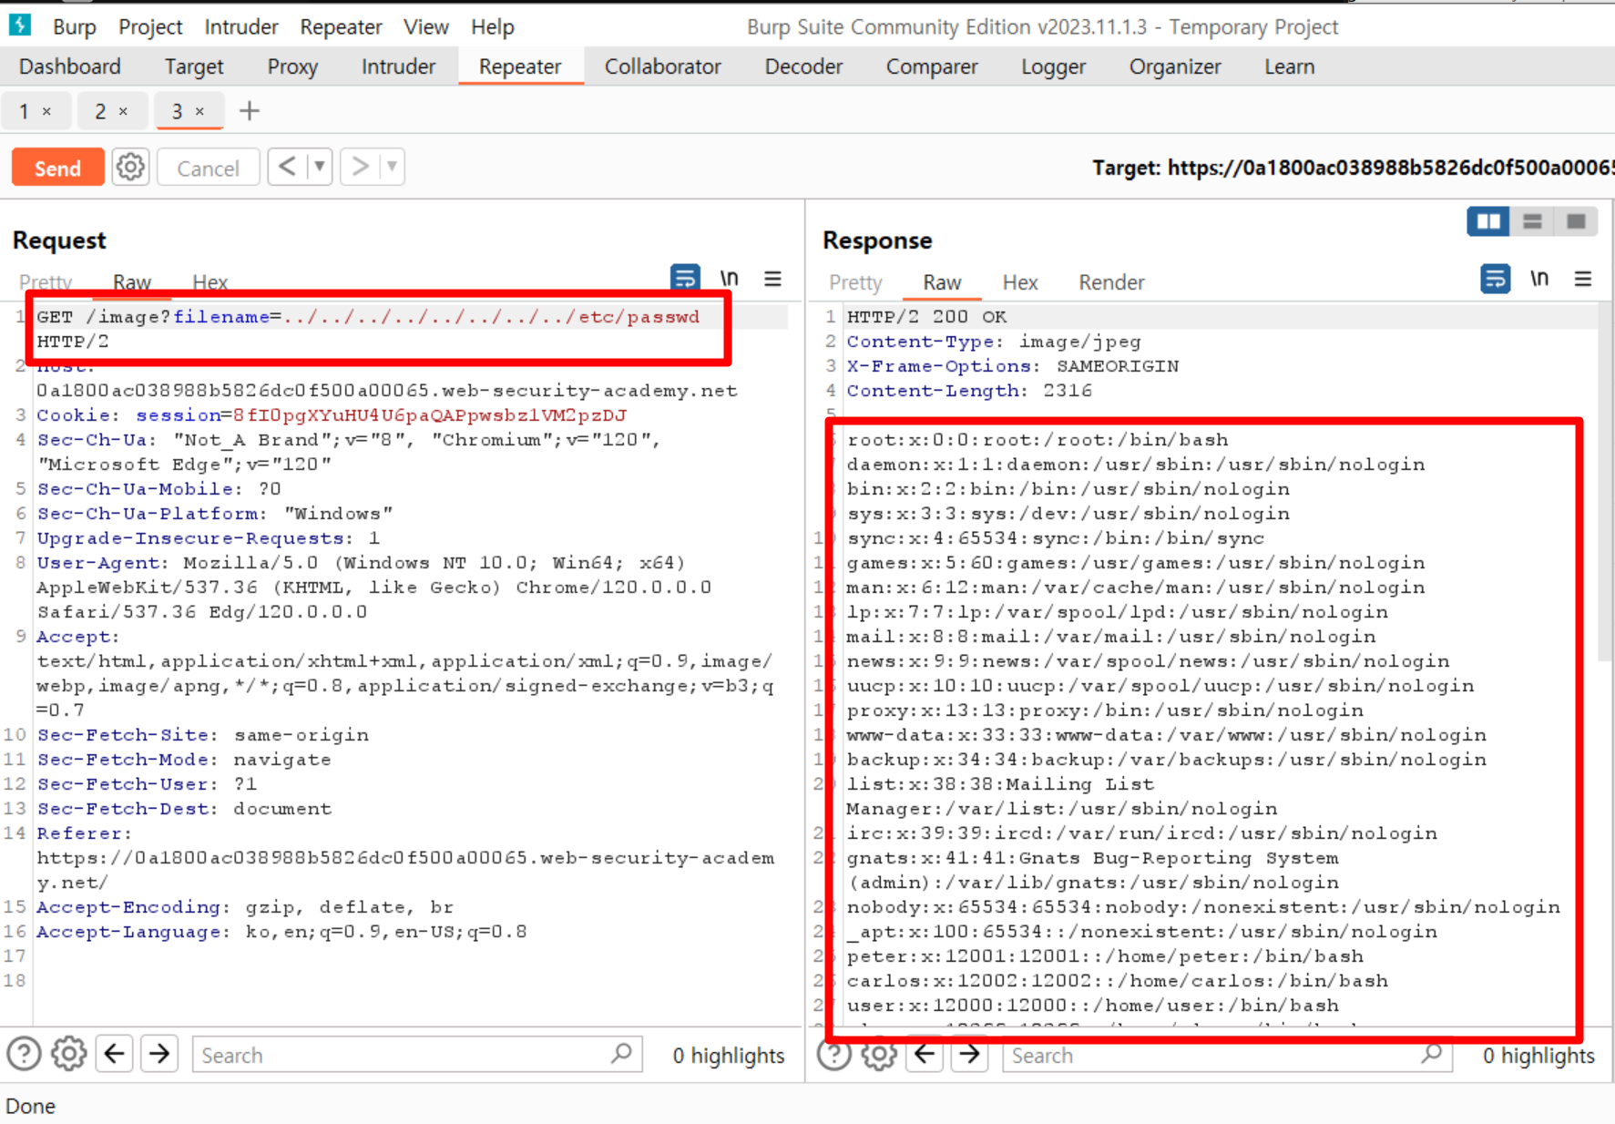Switch Response view to Raw
The width and height of the screenshot is (1615, 1124).
pos(942,282)
